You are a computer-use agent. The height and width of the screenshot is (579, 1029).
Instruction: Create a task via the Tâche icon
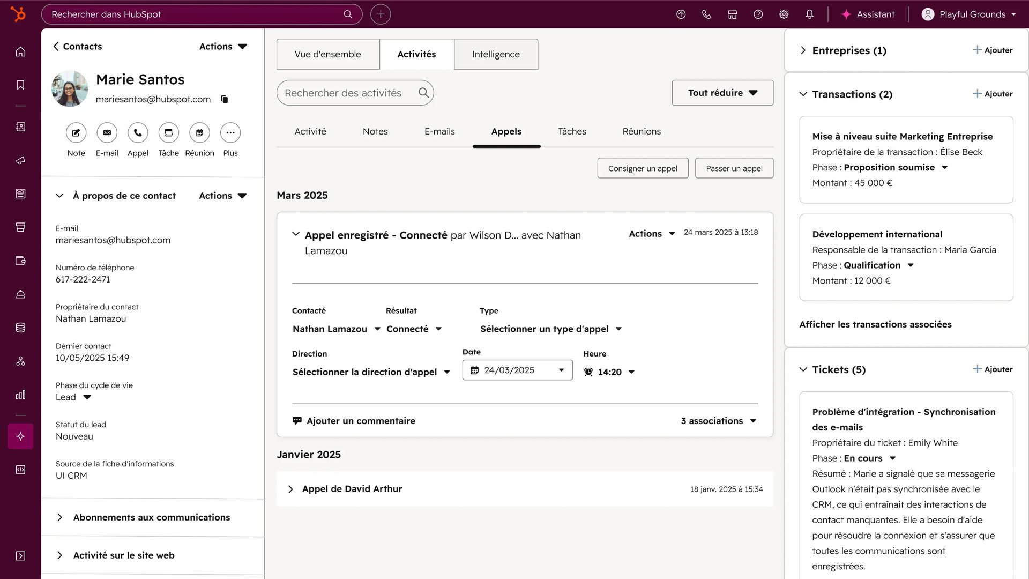point(168,132)
